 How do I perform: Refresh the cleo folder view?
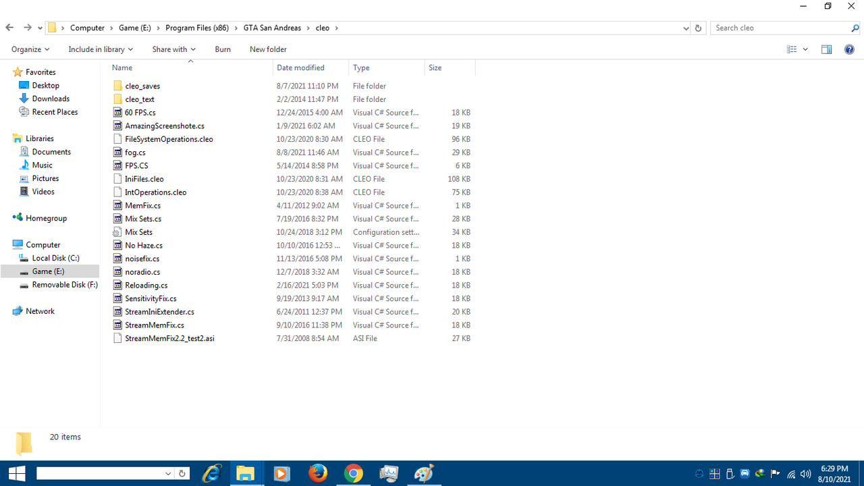[699, 28]
